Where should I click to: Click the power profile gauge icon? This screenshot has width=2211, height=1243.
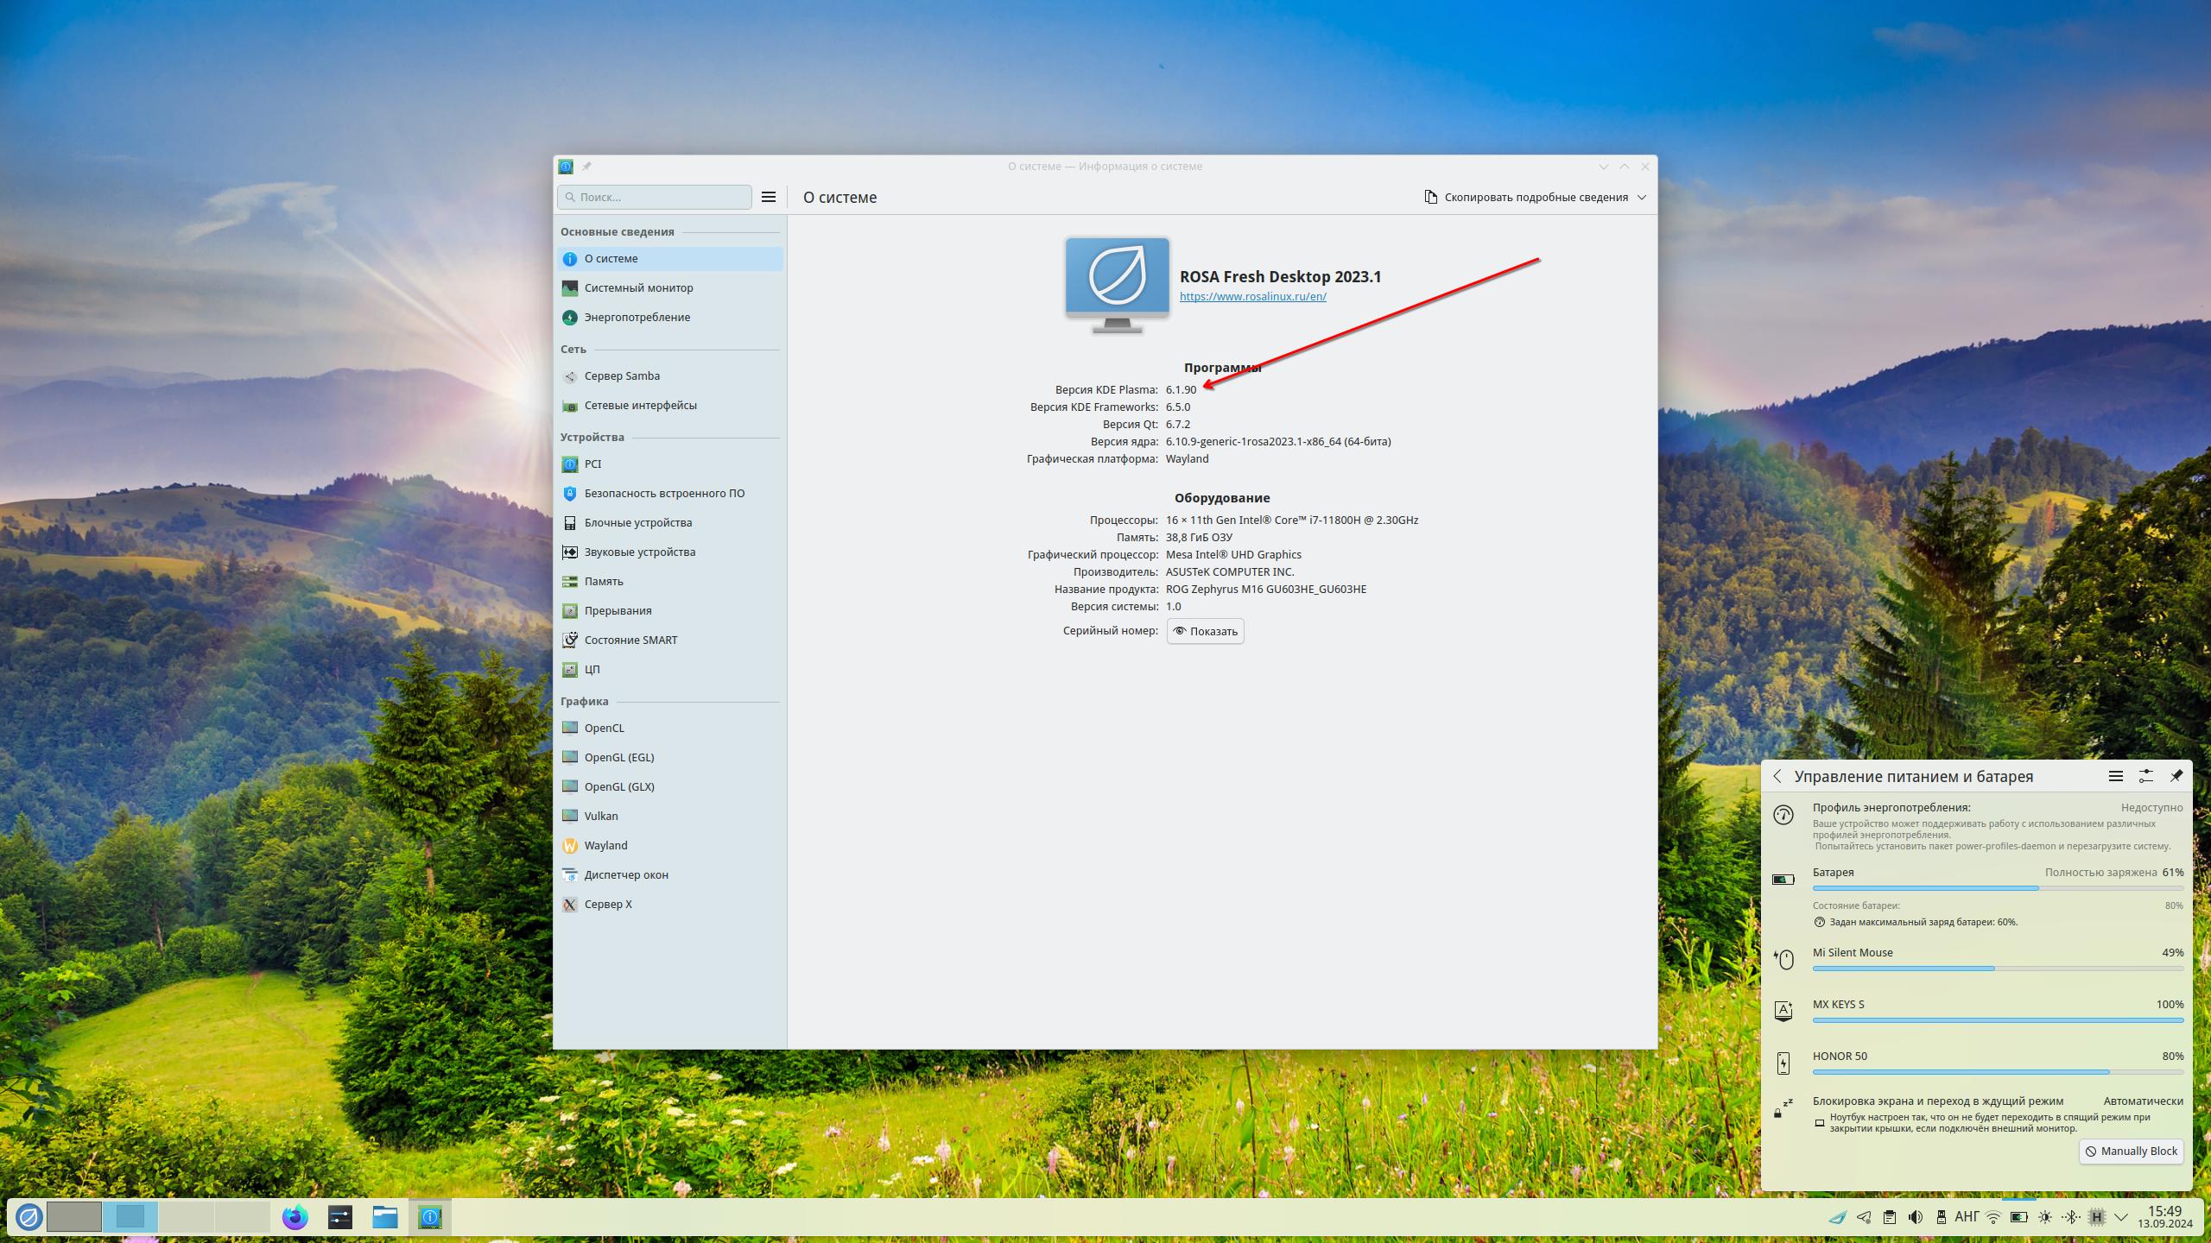1783,814
